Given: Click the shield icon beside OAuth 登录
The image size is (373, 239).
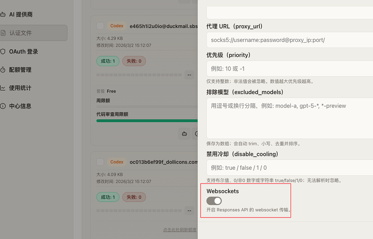Looking at the screenshot, I should click(3, 51).
